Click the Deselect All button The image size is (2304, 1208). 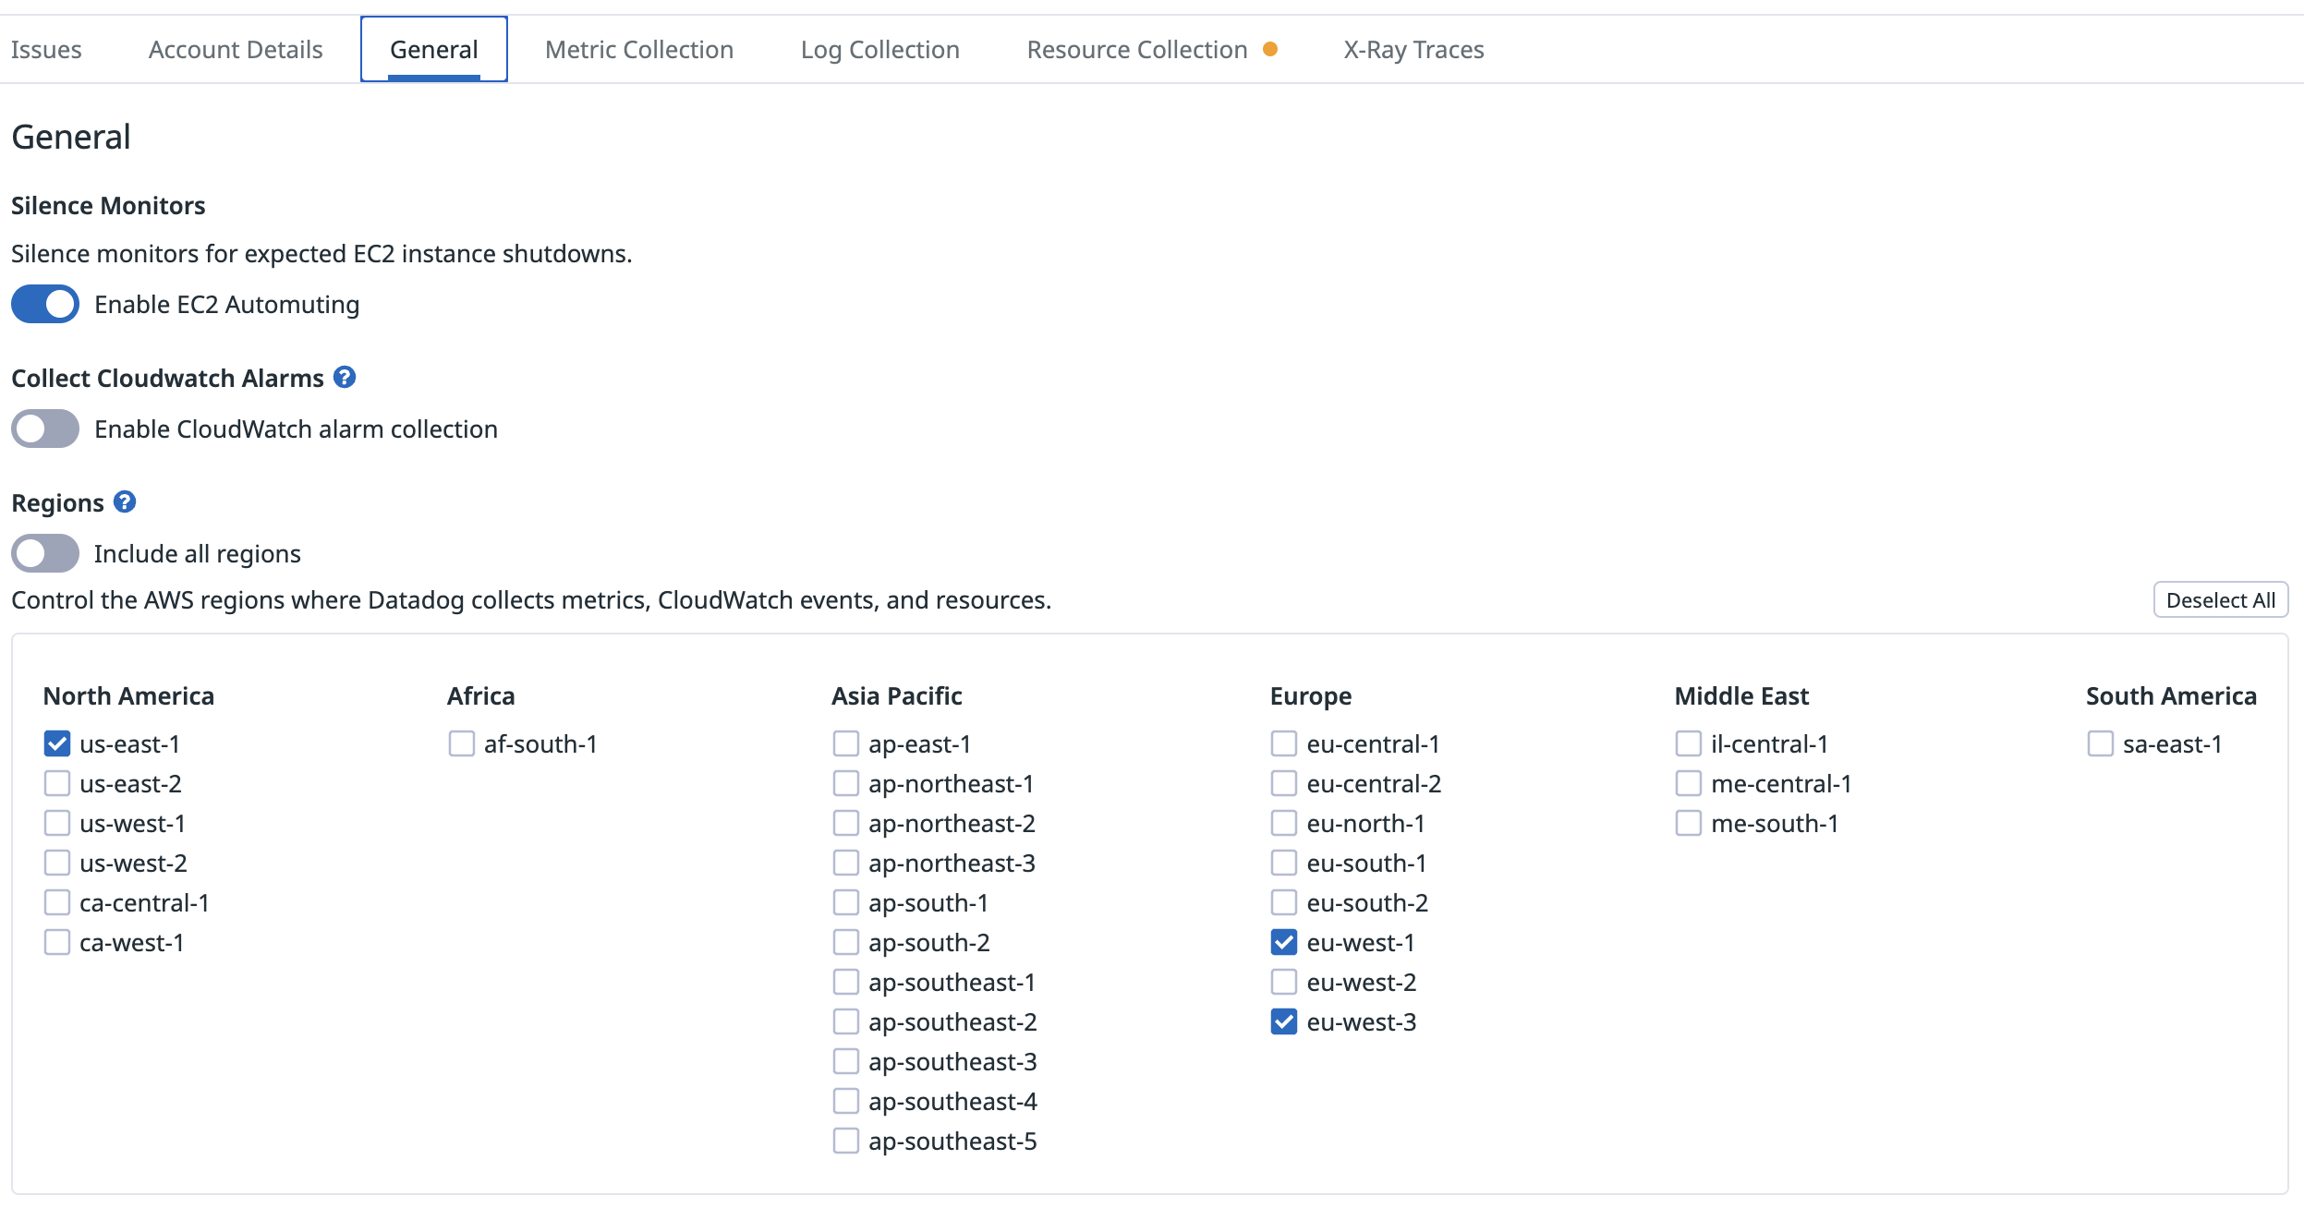coord(2220,599)
